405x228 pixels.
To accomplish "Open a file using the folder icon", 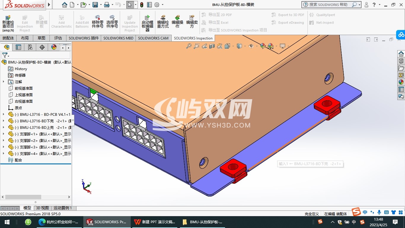I will (x=83, y=5).
